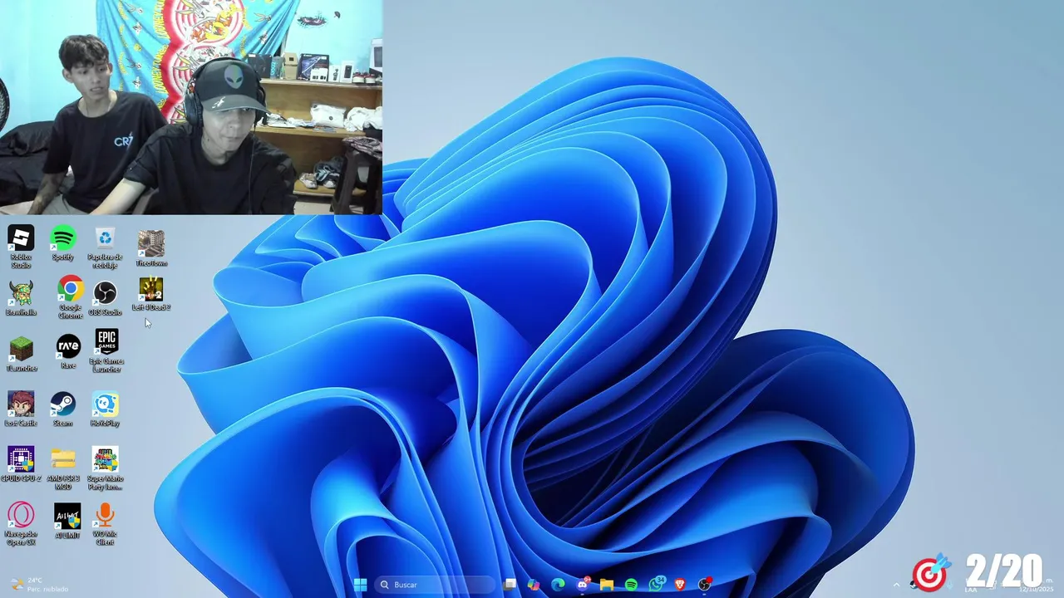
Task: Click the Google Chrome desktop shortcut
Action: (71, 297)
